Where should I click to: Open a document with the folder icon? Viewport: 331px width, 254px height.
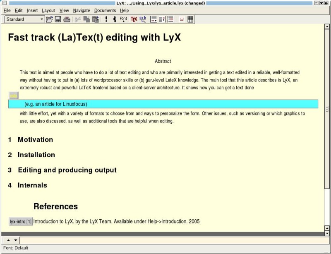point(49,19)
